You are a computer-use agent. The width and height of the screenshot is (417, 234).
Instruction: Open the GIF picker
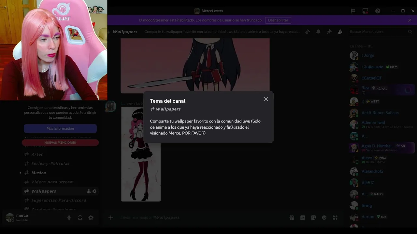[303, 217]
